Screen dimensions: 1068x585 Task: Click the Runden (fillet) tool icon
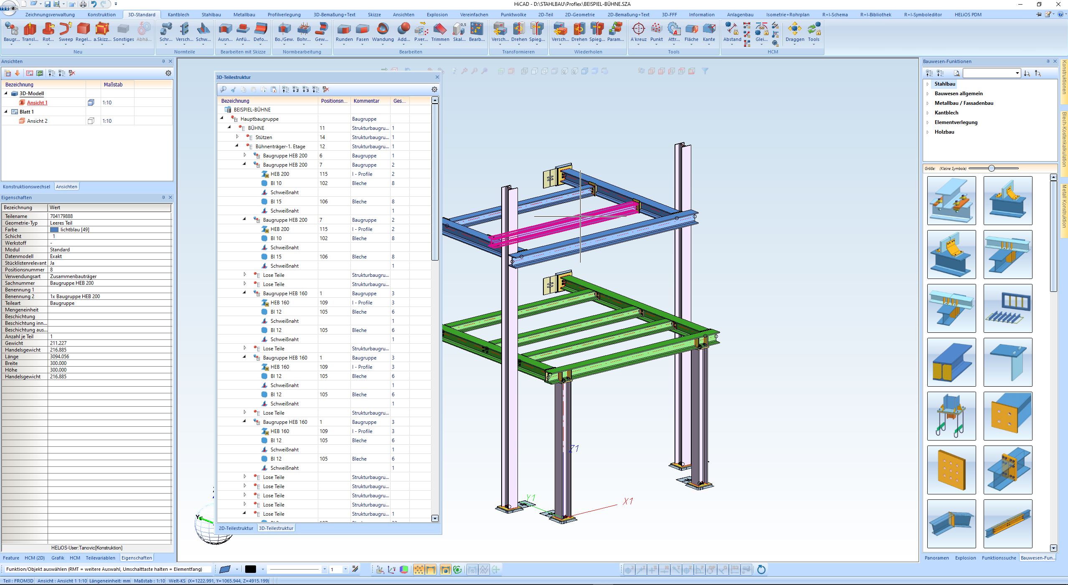pos(344,29)
